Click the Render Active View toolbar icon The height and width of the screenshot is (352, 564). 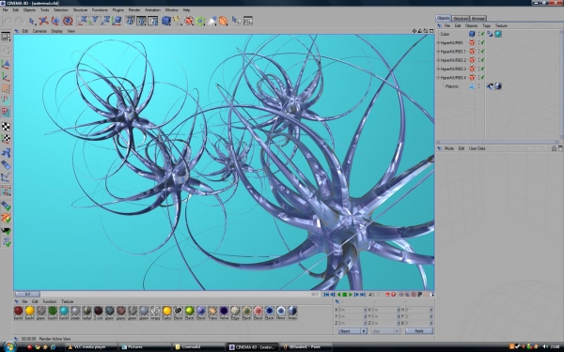(x=130, y=21)
